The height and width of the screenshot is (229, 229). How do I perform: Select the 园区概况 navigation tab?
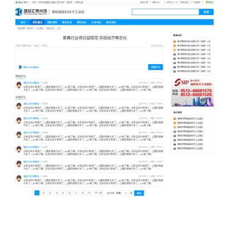[37, 22]
